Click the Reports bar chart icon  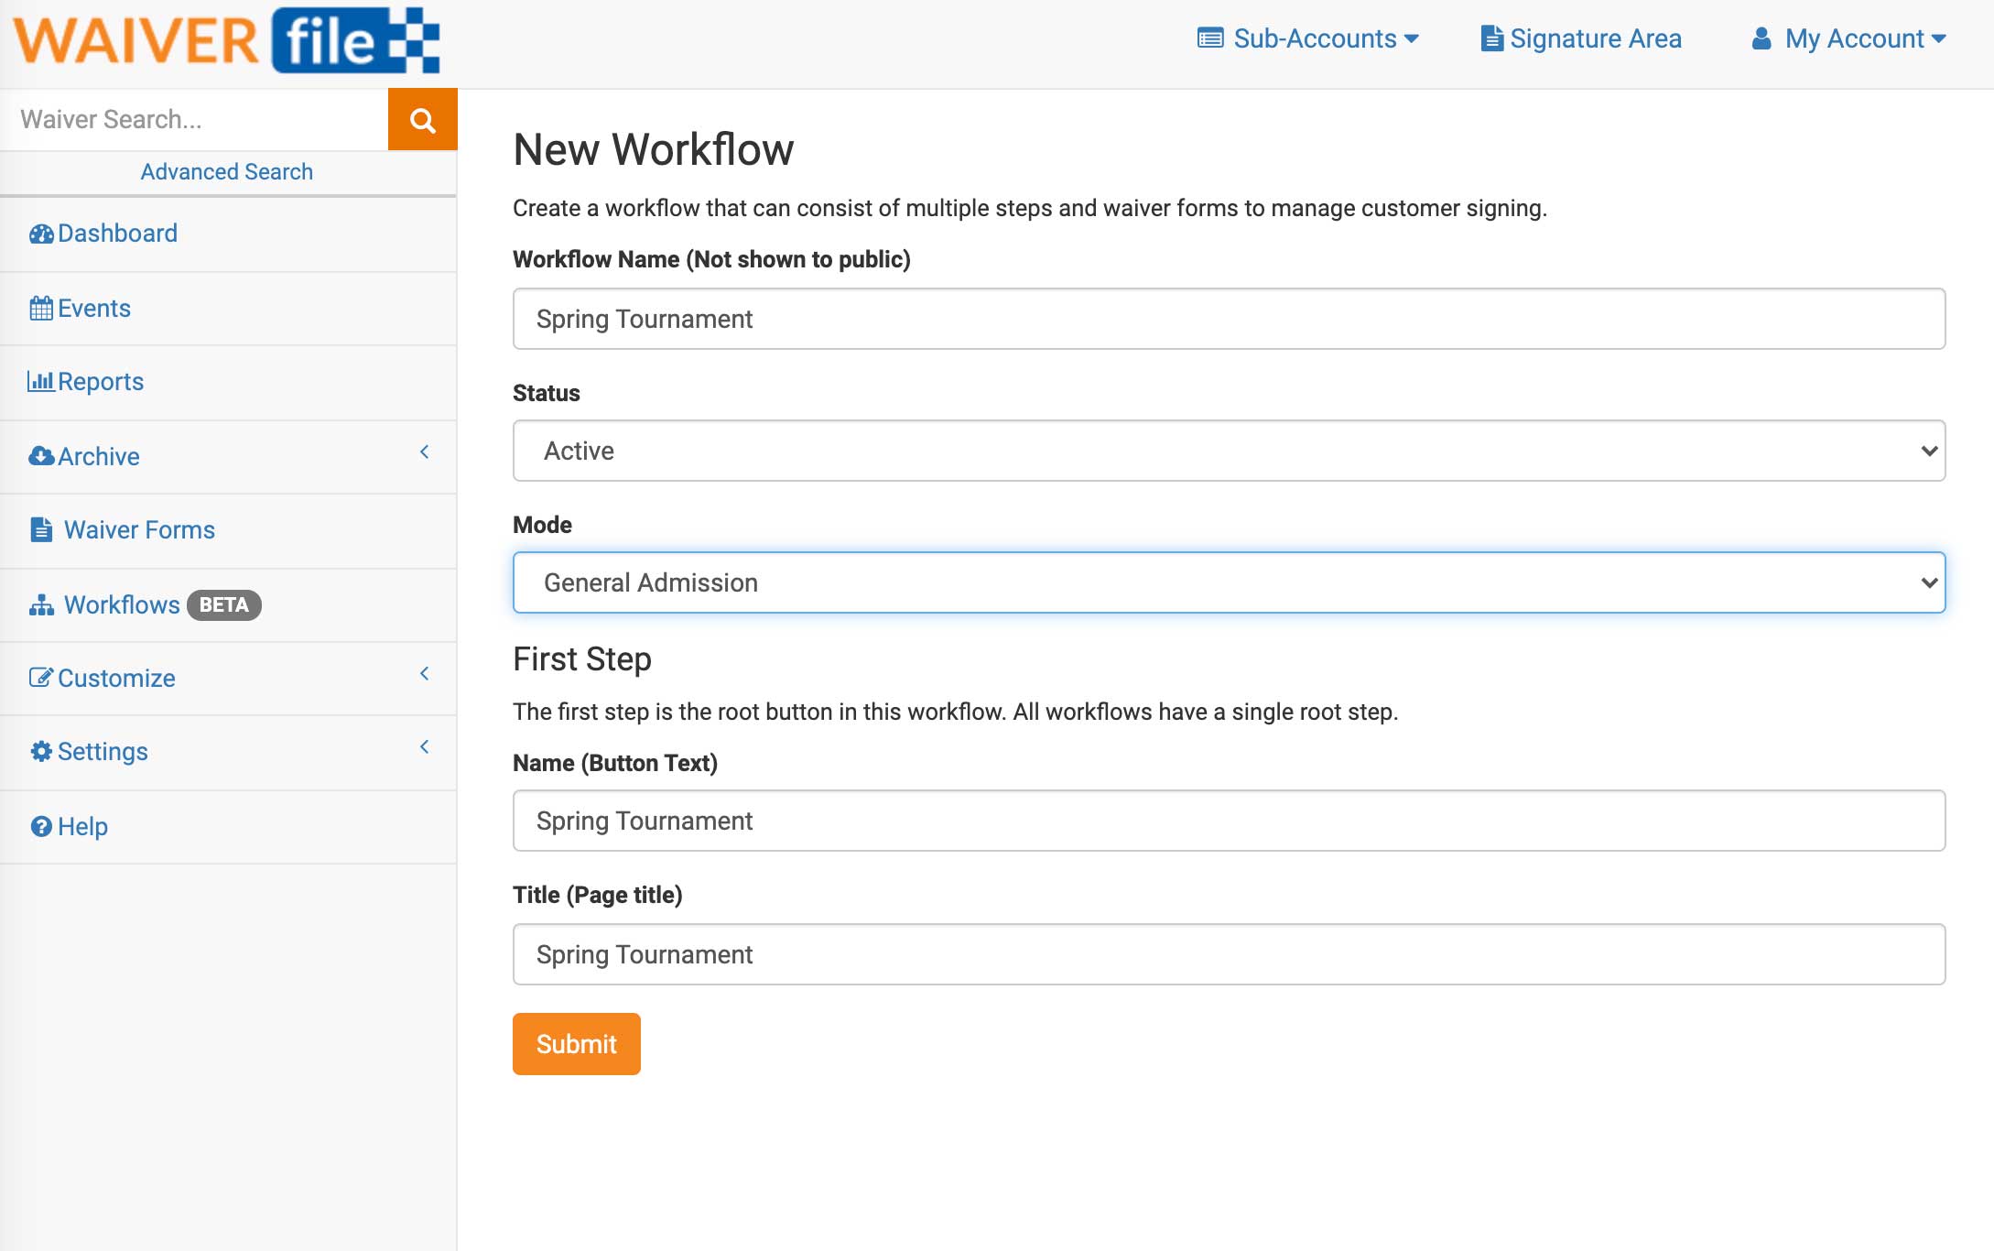click(42, 381)
